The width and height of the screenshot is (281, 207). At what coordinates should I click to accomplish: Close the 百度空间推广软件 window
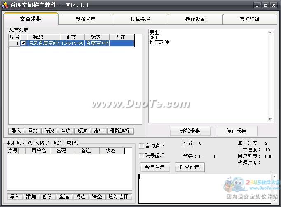coord(274,5)
